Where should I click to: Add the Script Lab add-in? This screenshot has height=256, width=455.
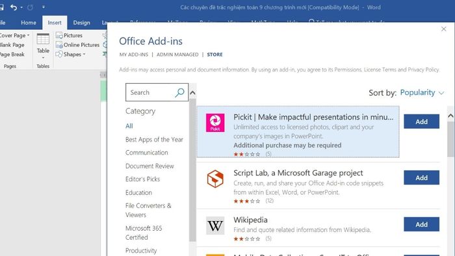[x=421, y=177]
